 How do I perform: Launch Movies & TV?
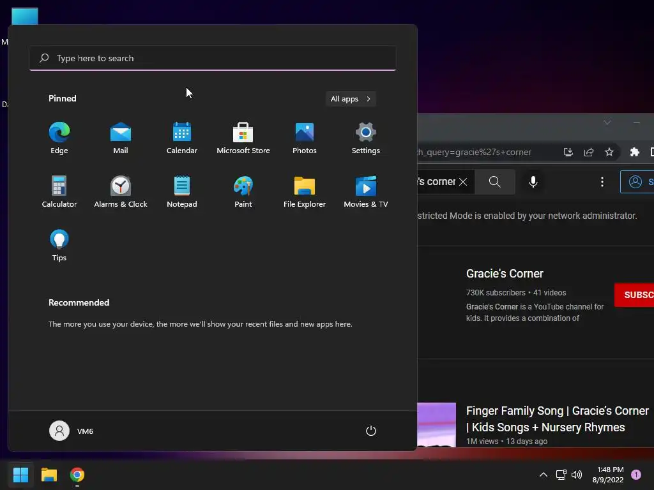(366, 191)
